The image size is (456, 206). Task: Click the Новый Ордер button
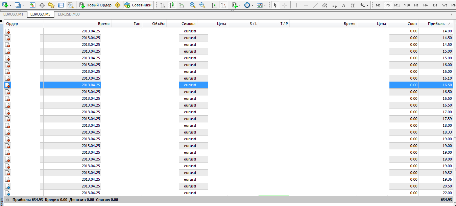pos(95,5)
